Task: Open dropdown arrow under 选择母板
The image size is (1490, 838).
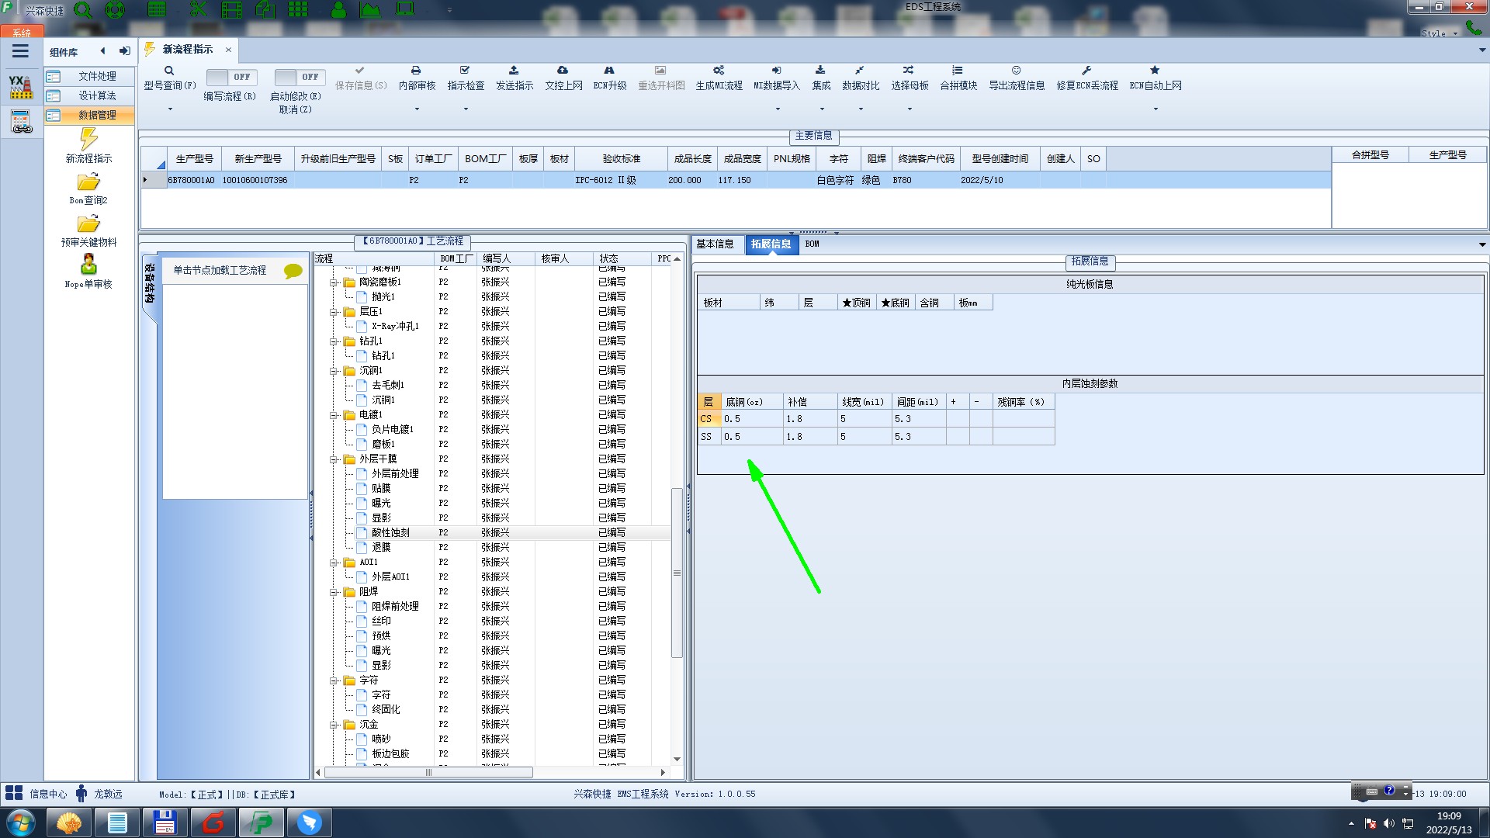Action: [x=910, y=109]
